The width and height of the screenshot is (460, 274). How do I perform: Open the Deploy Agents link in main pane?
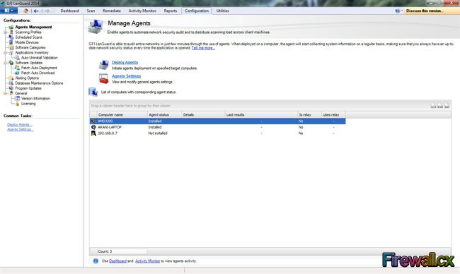click(125, 62)
